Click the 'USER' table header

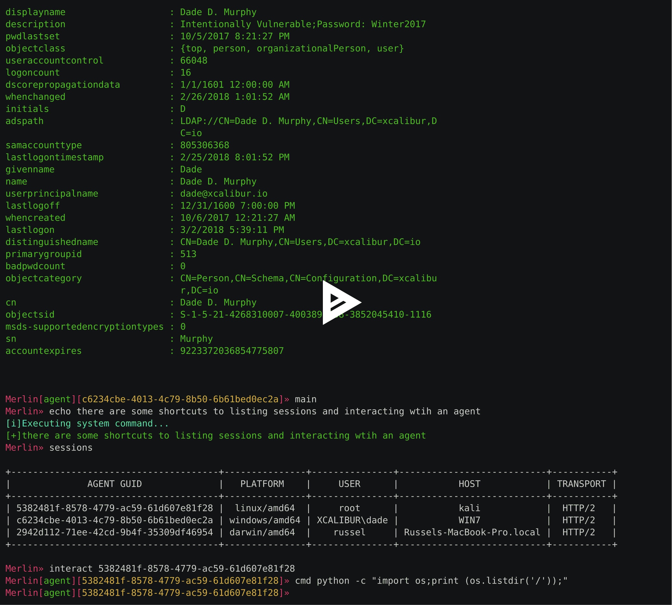click(x=349, y=484)
